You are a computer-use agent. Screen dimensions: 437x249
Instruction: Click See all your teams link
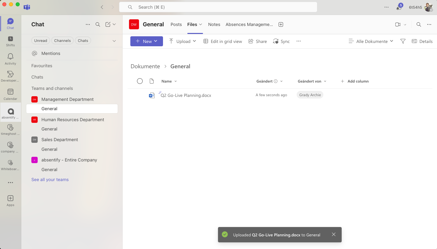[50, 179]
